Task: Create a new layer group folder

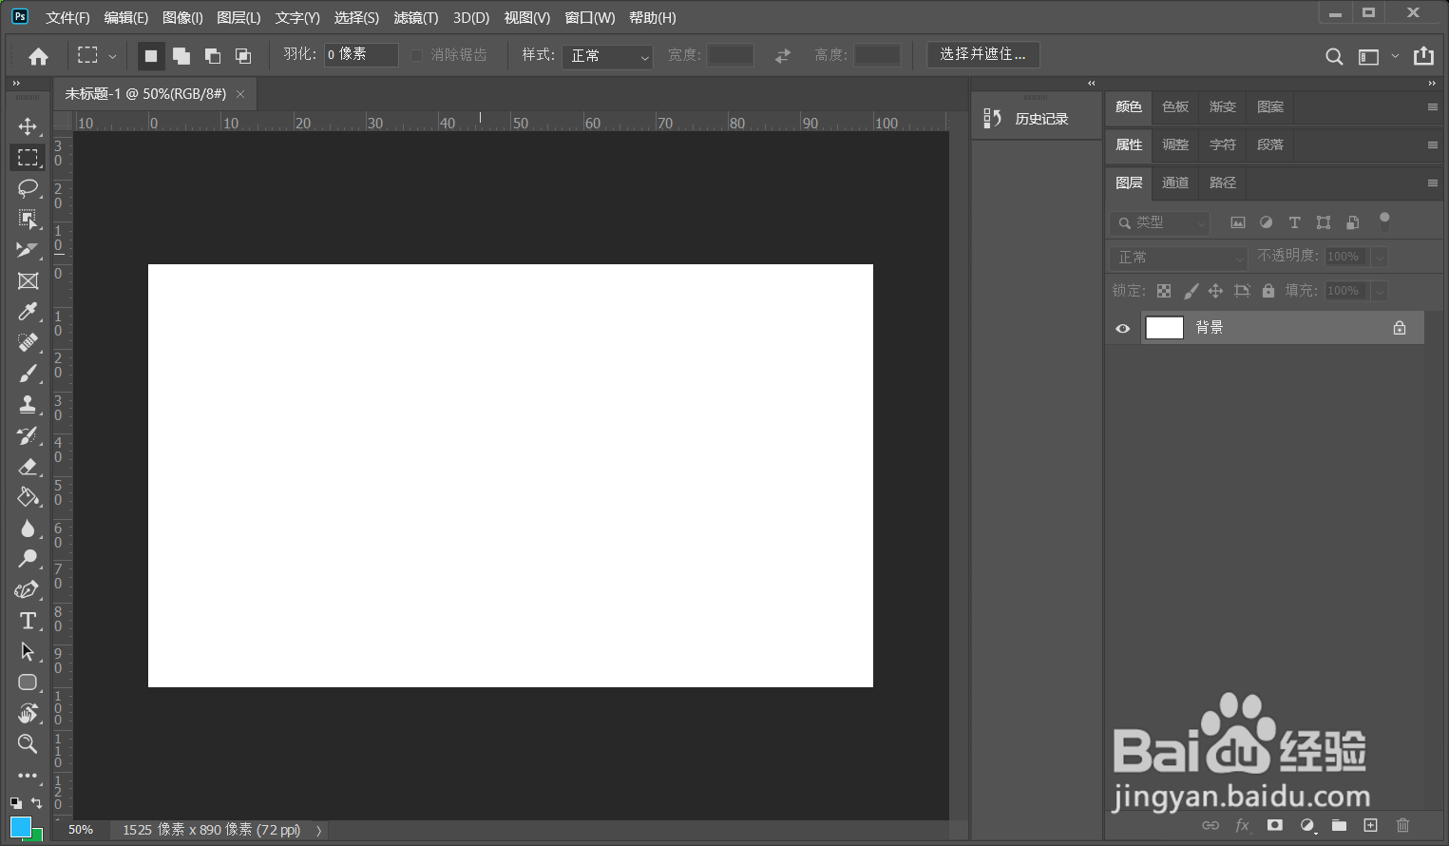Action: [1339, 825]
